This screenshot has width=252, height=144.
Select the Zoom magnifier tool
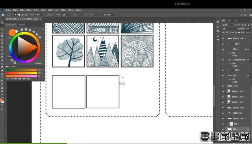[x=2, y=91]
